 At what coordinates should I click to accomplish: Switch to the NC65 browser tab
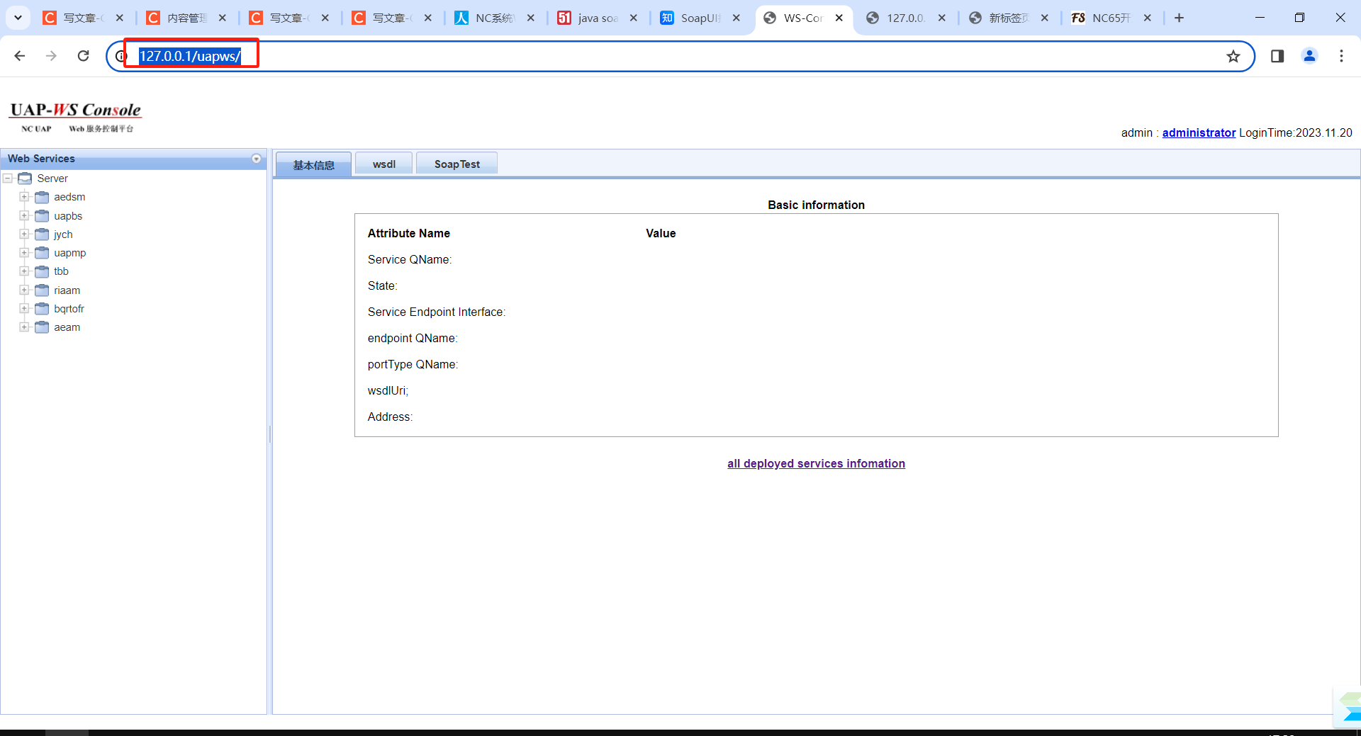coord(1111,18)
